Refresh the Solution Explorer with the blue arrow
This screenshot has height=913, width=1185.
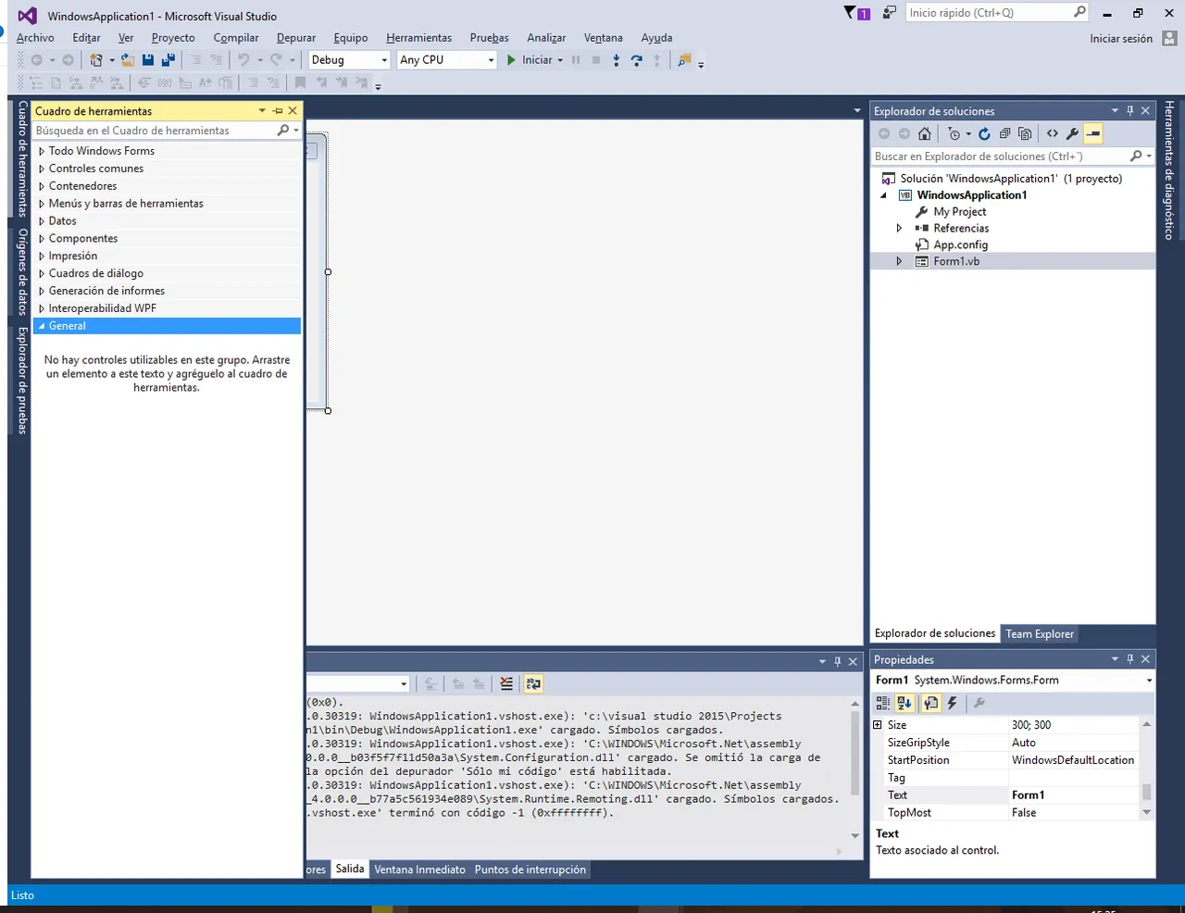coord(984,133)
